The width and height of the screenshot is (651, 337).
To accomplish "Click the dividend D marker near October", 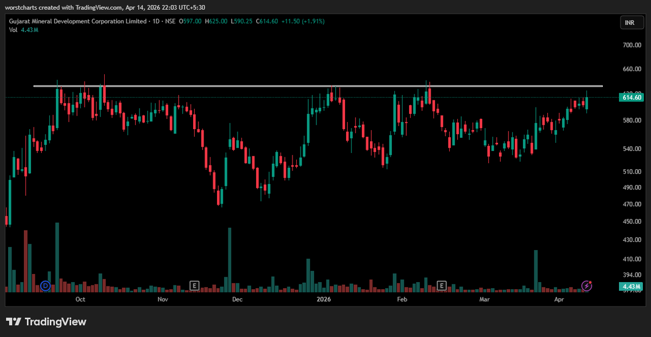I will pyautogui.click(x=46, y=285).
